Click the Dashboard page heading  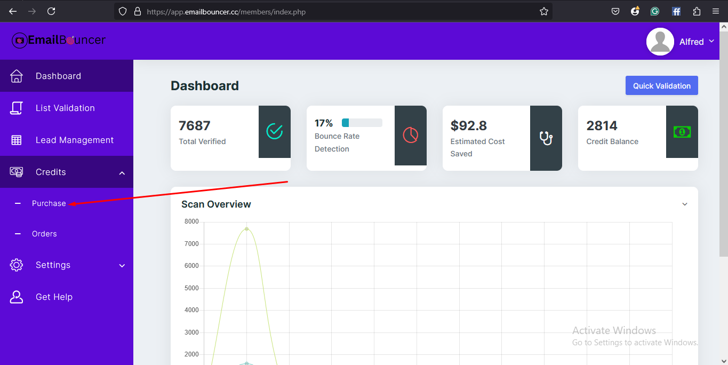point(205,86)
